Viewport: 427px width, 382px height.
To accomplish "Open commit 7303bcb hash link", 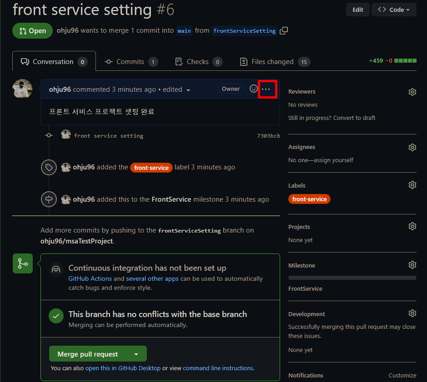I will point(268,136).
